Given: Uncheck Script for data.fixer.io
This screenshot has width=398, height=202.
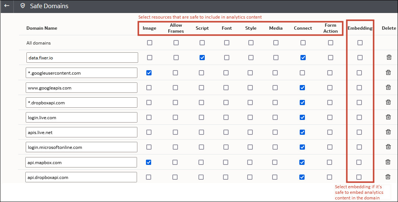Looking at the screenshot, I should click(202, 58).
